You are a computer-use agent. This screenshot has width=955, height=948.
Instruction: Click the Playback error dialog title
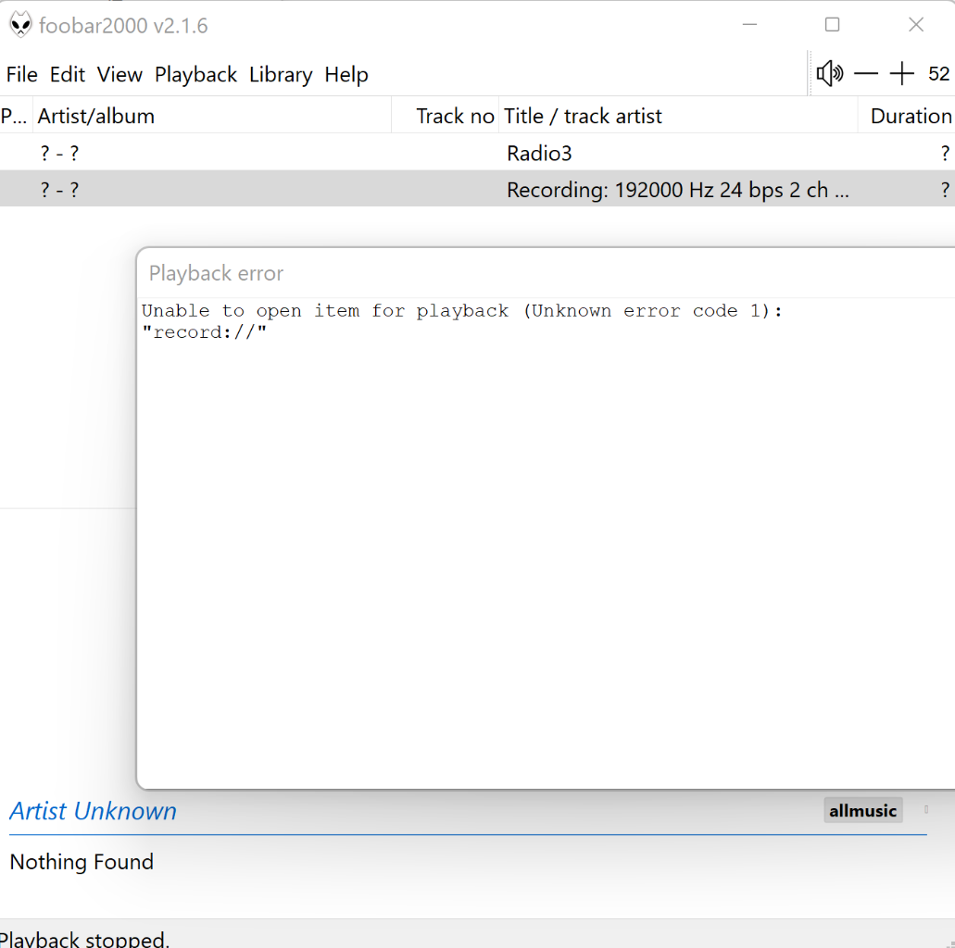[x=216, y=273]
